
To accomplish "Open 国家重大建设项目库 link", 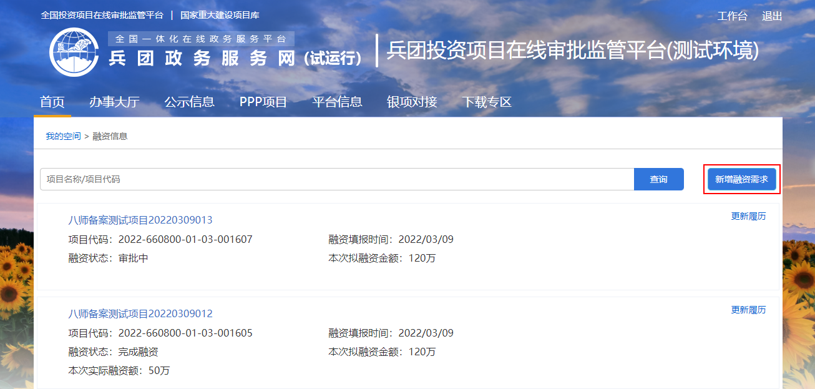I will pyautogui.click(x=220, y=15).
